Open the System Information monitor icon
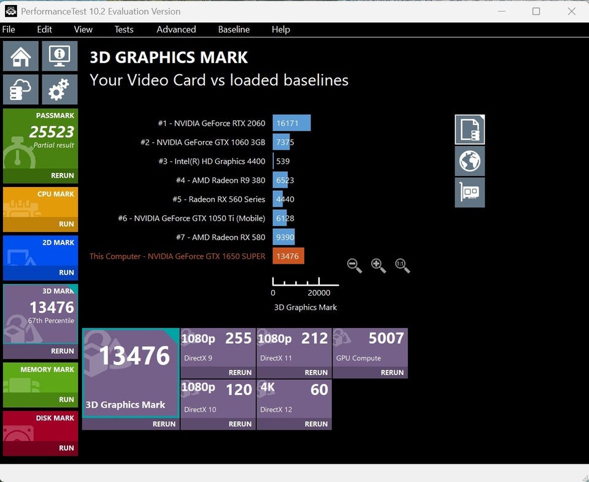The width and height of the screenshot is (589, 482). click(60, 56)
